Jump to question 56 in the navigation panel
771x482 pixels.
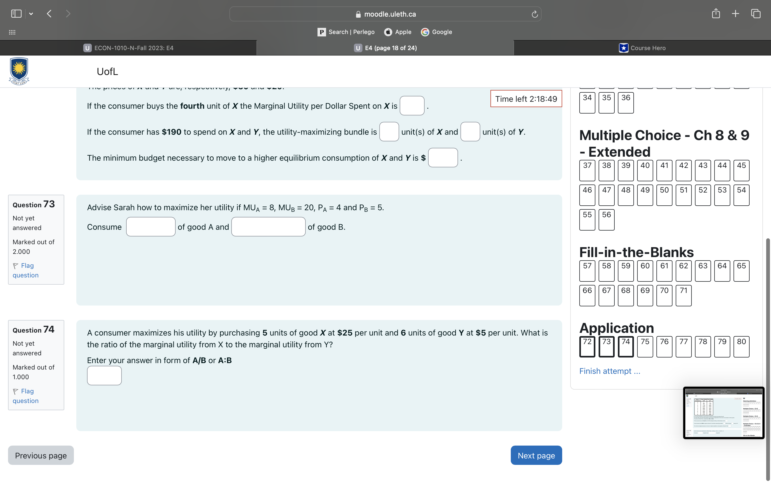(606, 220)
